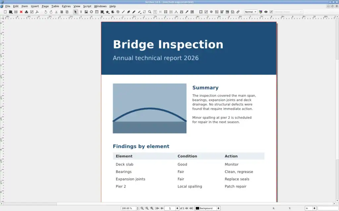This screenshot has height=211, width=339.
Task: Select the Rotate Item tool
Action: tap(144, 12)
